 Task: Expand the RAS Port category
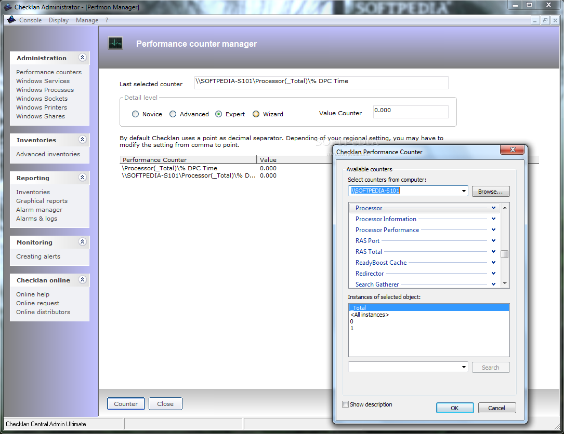493,241
